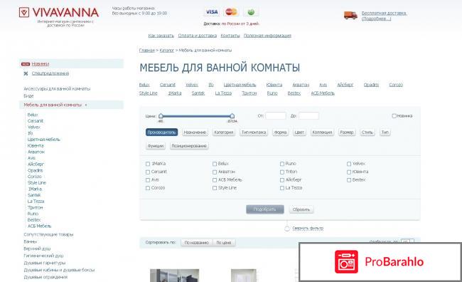Select the 'Цвет' filter tab
Image resolution: width=462 pixels, height=282 pixels.
(x=299, y=132)
